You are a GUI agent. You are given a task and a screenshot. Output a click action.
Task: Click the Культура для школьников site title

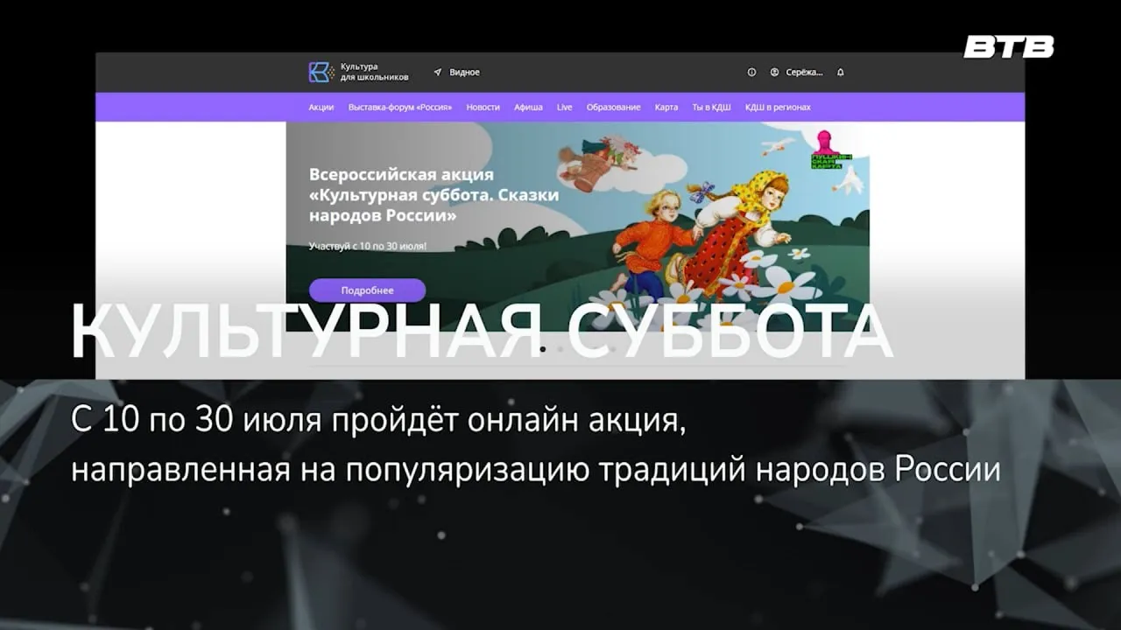click(374, 73)
